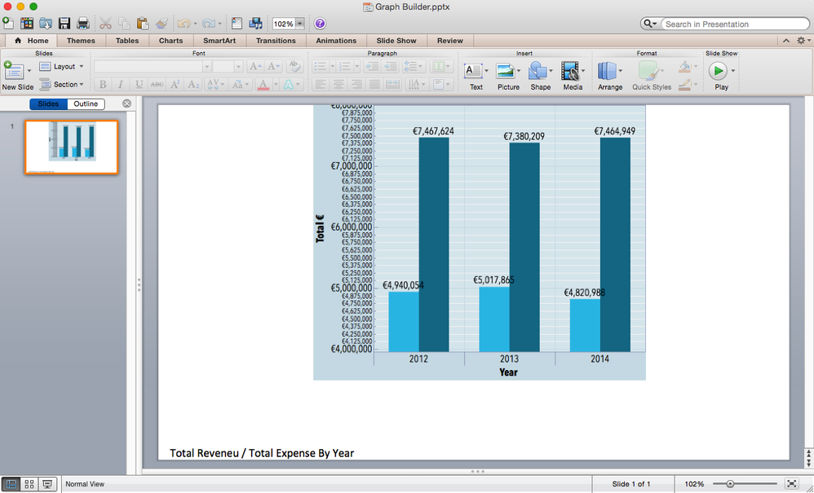Open the search options magnifier dropdown
814x493 pixels.
649,24
